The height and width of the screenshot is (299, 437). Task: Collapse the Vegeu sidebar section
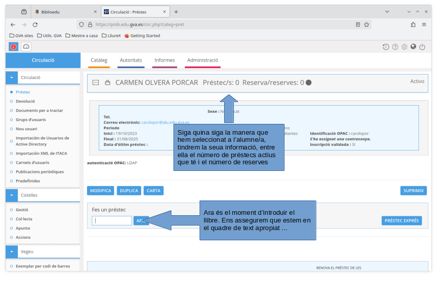click(12, 252)
